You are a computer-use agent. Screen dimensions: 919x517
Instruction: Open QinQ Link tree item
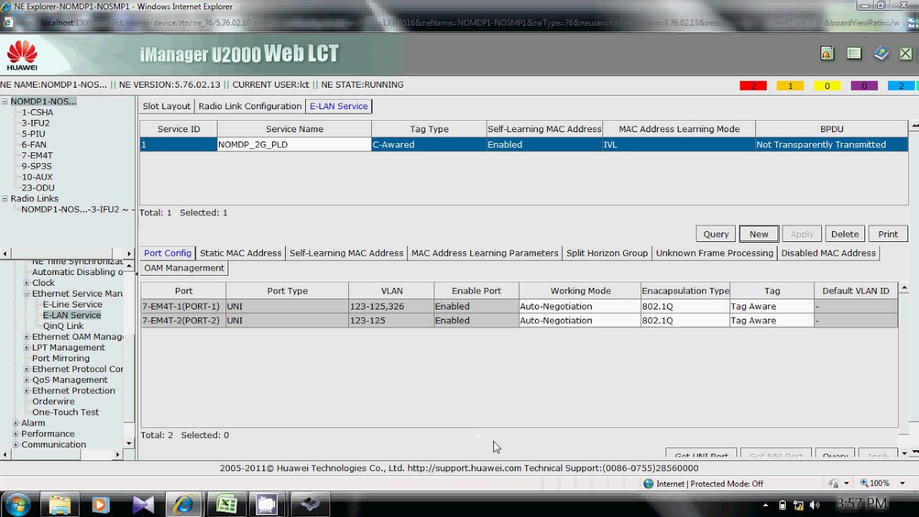pyautogui.click(x=63, y=326)
